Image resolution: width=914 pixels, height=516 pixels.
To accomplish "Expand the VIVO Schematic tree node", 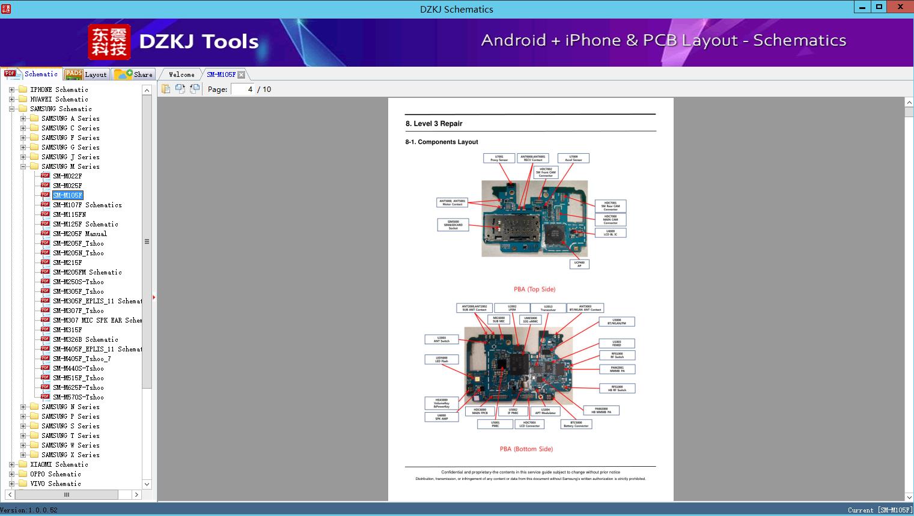I will 11,484.
